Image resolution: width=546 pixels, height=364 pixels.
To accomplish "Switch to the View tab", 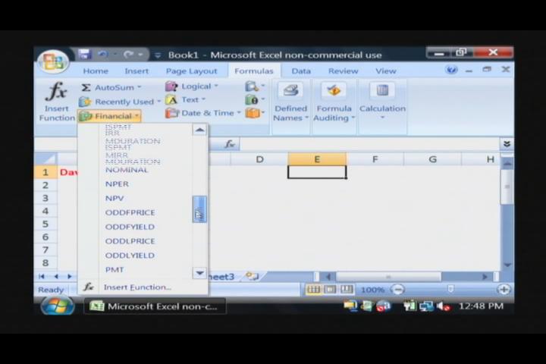I will (385, 71).
